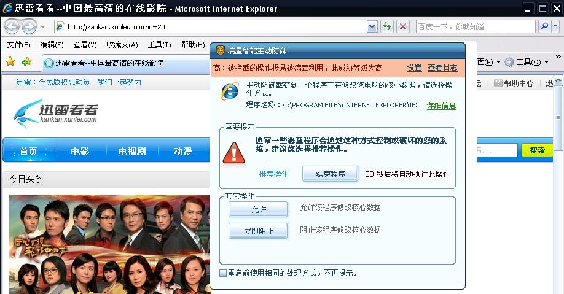Viewport: 564px width, 294px height.
Task: Open 我们一起努力 link
Action: point(119,82)
